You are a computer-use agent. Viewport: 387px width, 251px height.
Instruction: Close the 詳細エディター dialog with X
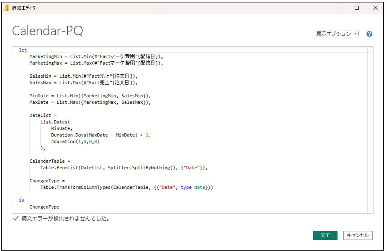(375, 8)
